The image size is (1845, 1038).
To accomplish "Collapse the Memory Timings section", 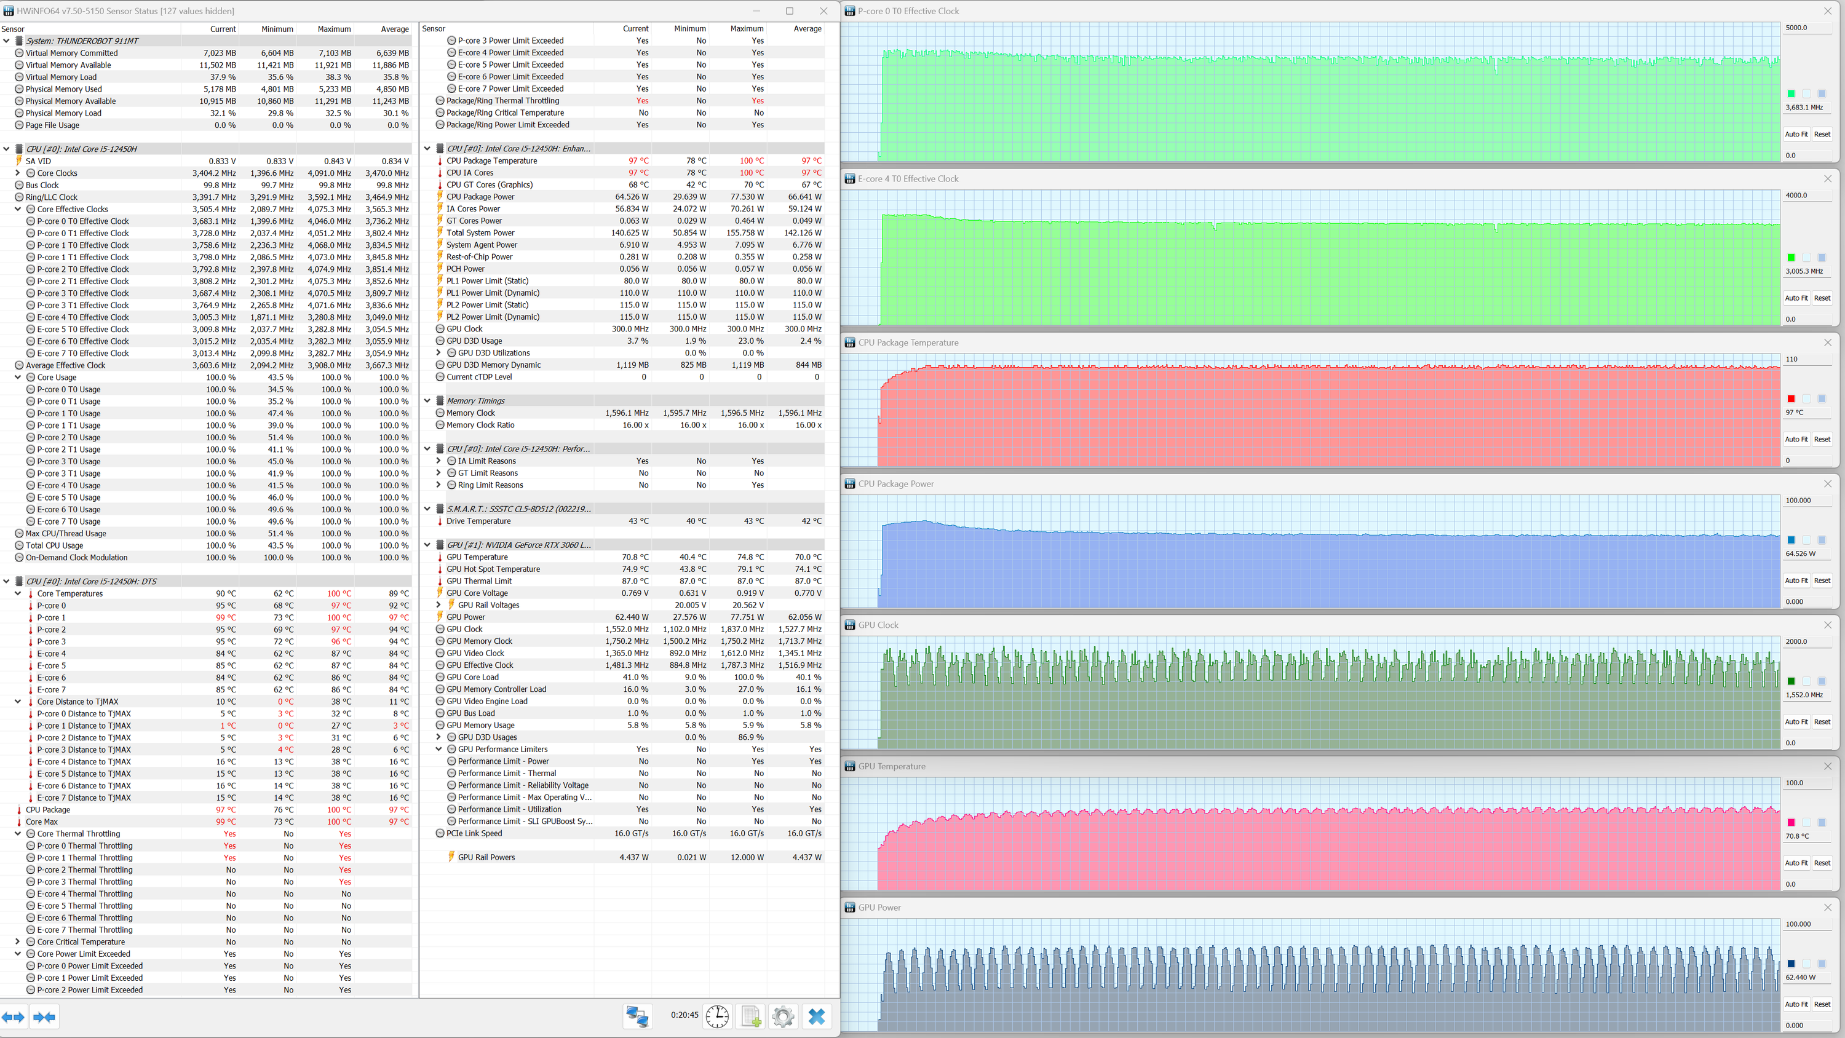I will 427,401.
